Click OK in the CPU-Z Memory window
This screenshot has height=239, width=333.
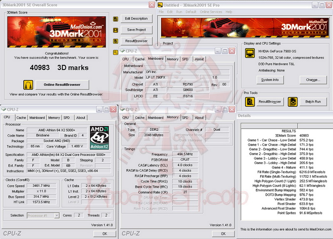point(223,234)
